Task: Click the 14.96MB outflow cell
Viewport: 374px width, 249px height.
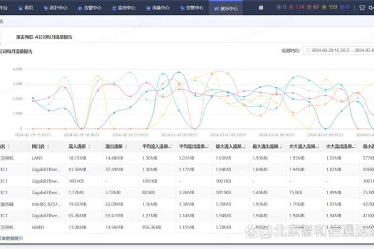Action: point(114,227)
